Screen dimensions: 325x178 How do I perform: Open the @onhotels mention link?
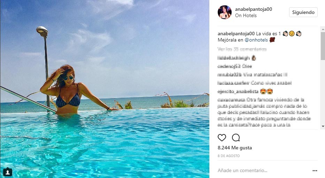click(x=256, y=40)
